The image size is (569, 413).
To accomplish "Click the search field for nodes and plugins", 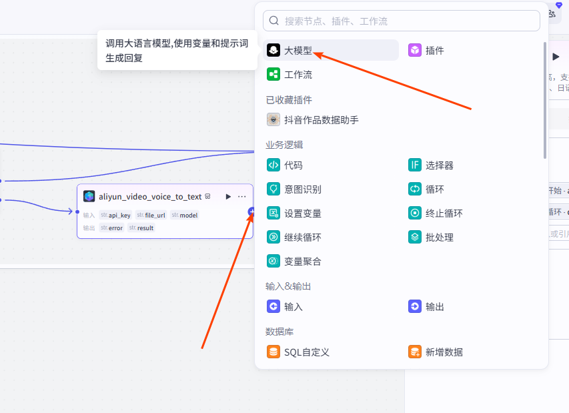I will 402,21.
